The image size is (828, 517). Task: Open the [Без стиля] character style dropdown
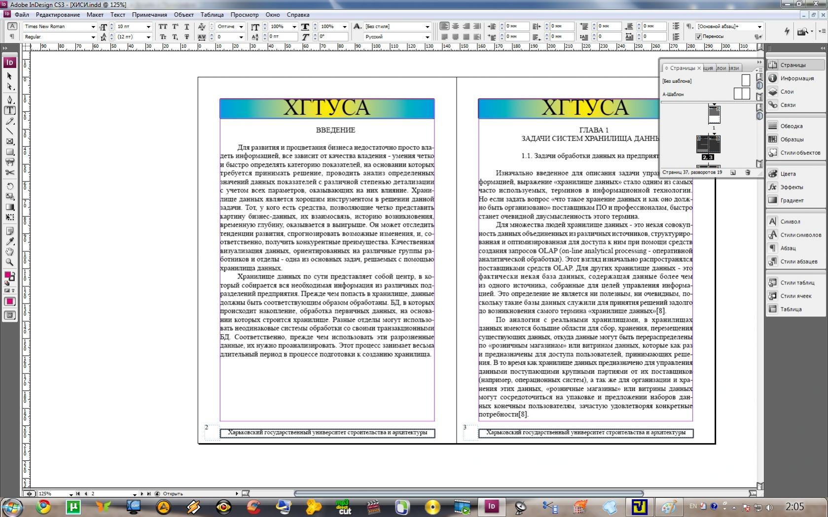point(428,27)
